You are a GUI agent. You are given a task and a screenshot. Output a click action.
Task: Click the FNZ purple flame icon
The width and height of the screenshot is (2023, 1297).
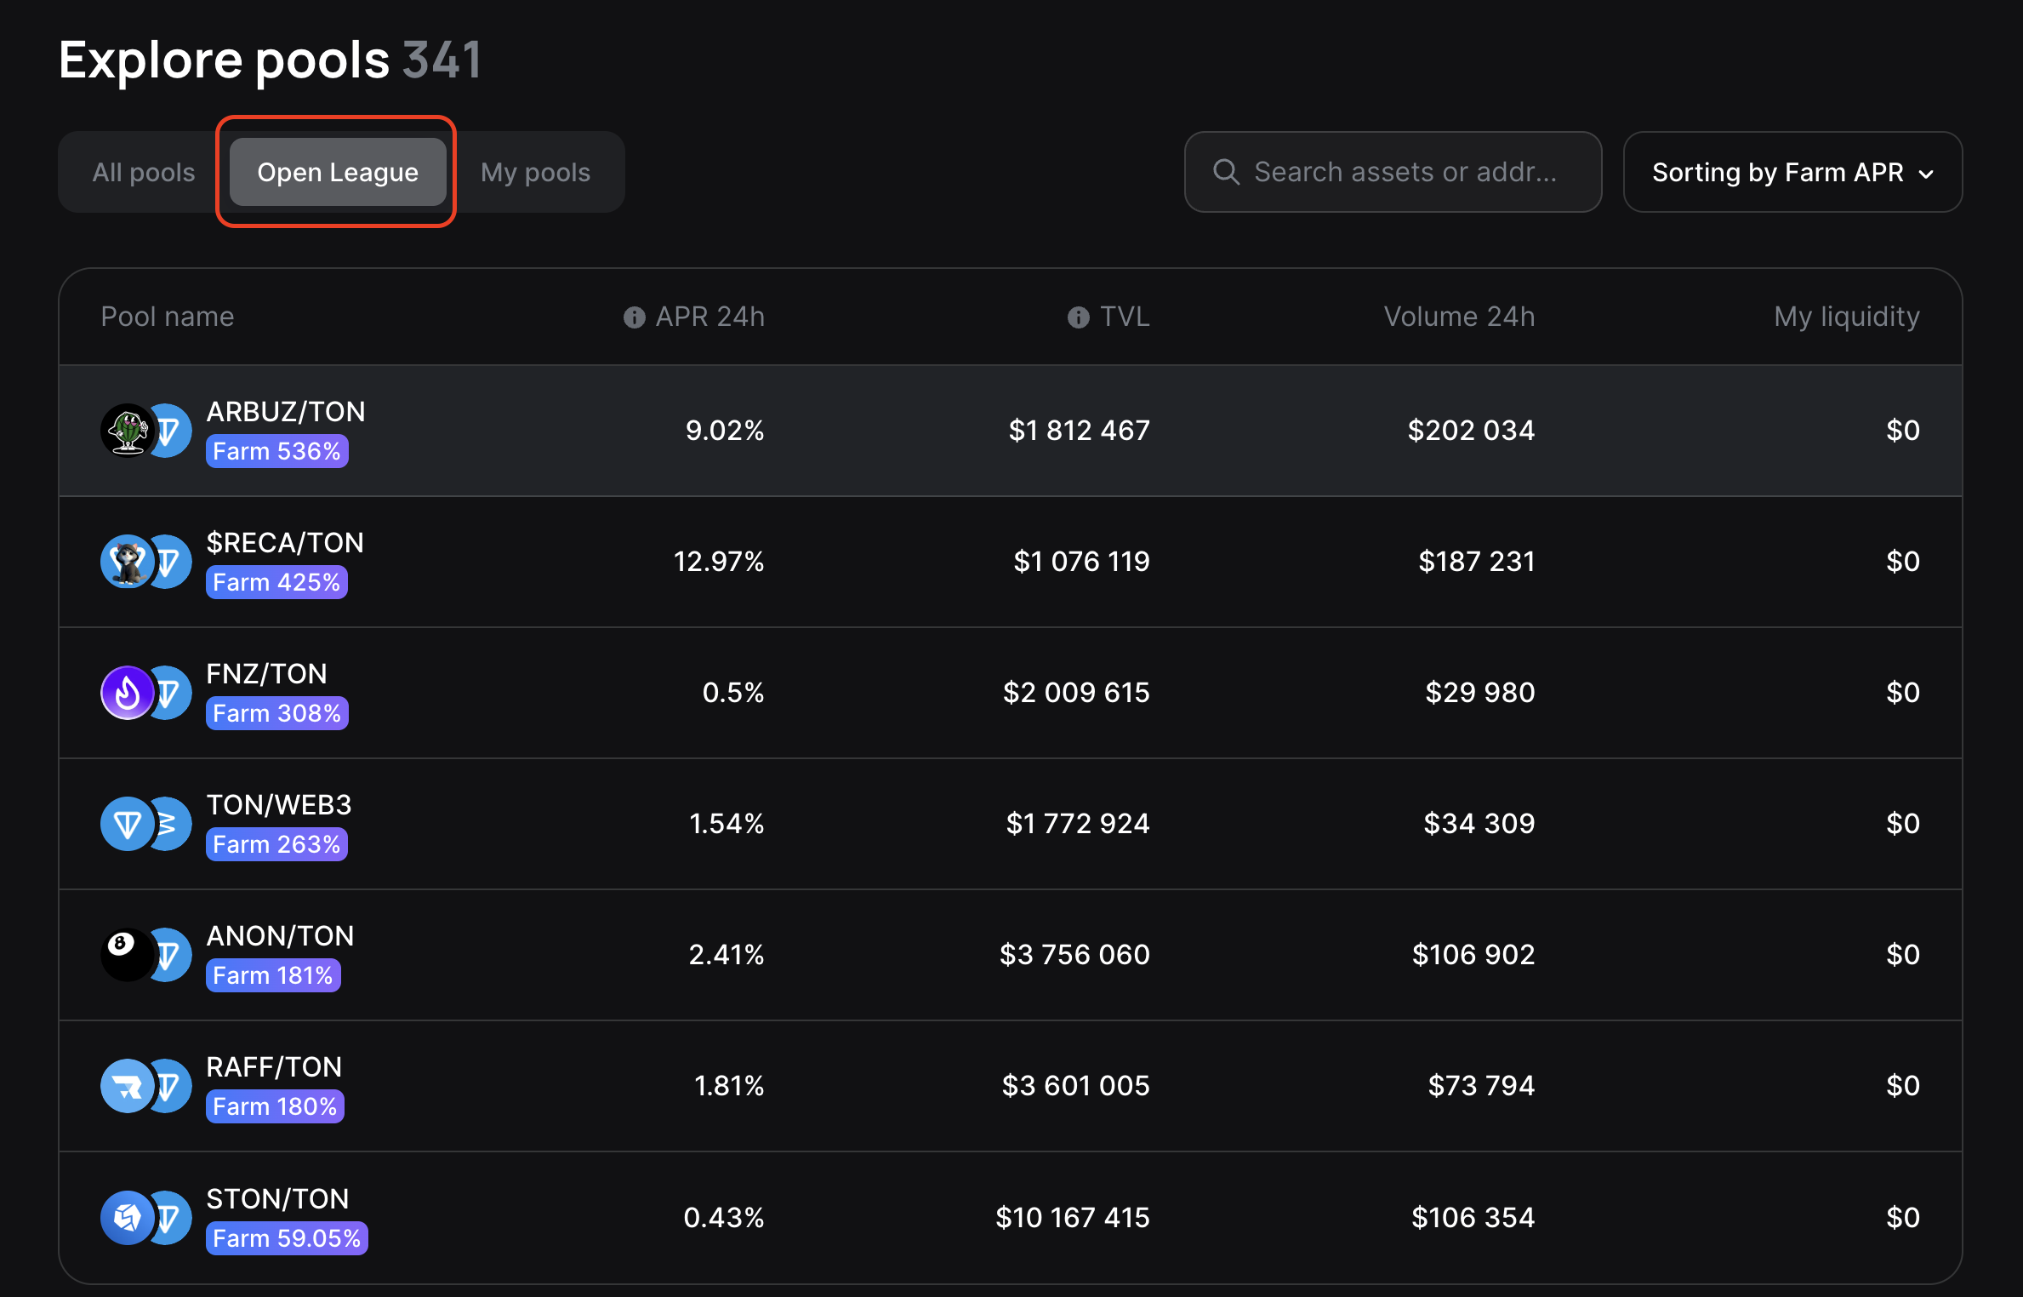pos(127,693)
